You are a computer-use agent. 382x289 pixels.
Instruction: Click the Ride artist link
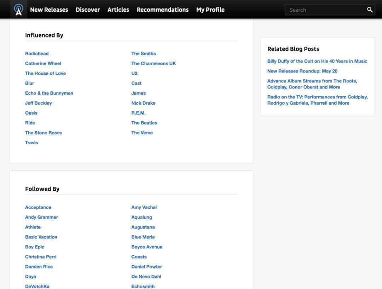click(30, 123)
